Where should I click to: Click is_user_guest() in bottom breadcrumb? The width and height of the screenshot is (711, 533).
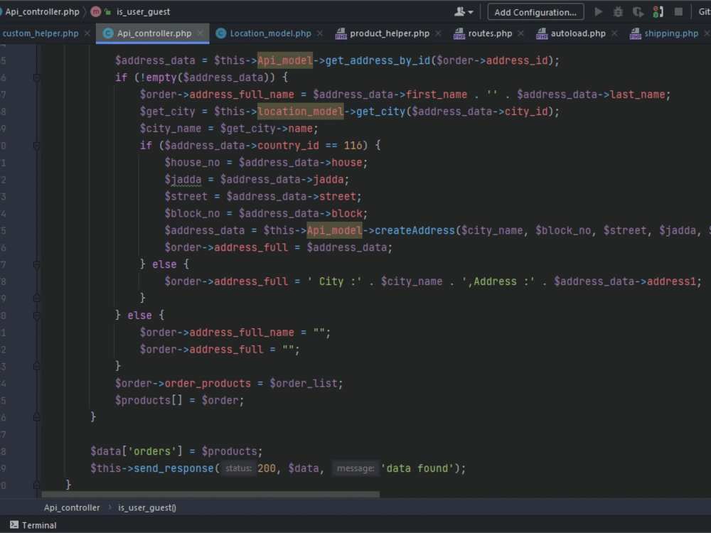coord(147,507)
